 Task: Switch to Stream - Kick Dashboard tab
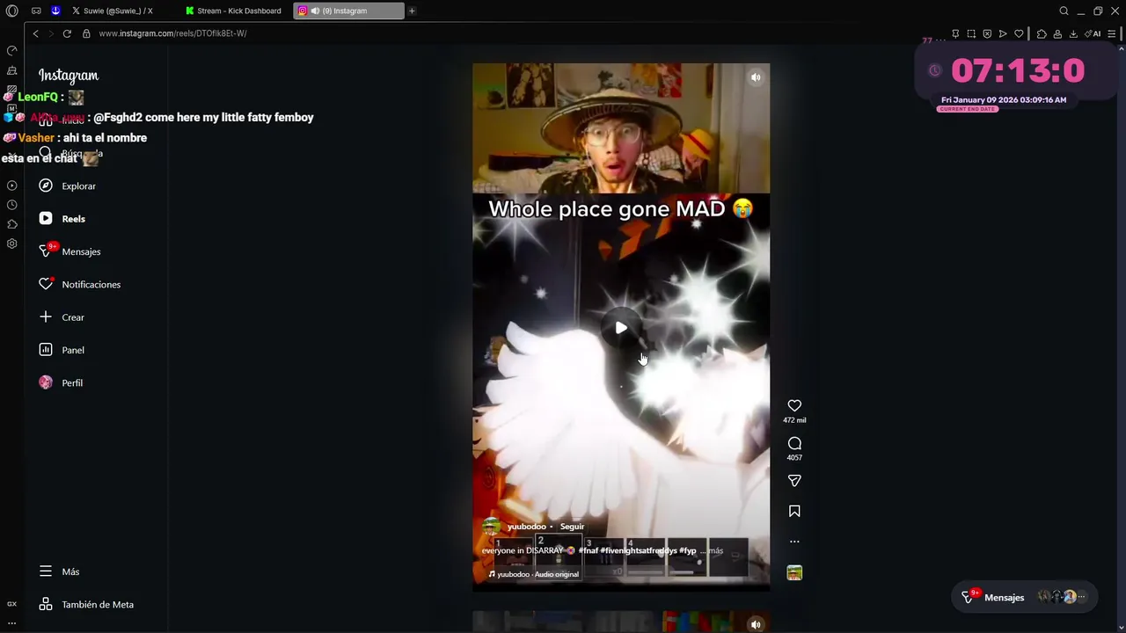click(x=235, y=11)
